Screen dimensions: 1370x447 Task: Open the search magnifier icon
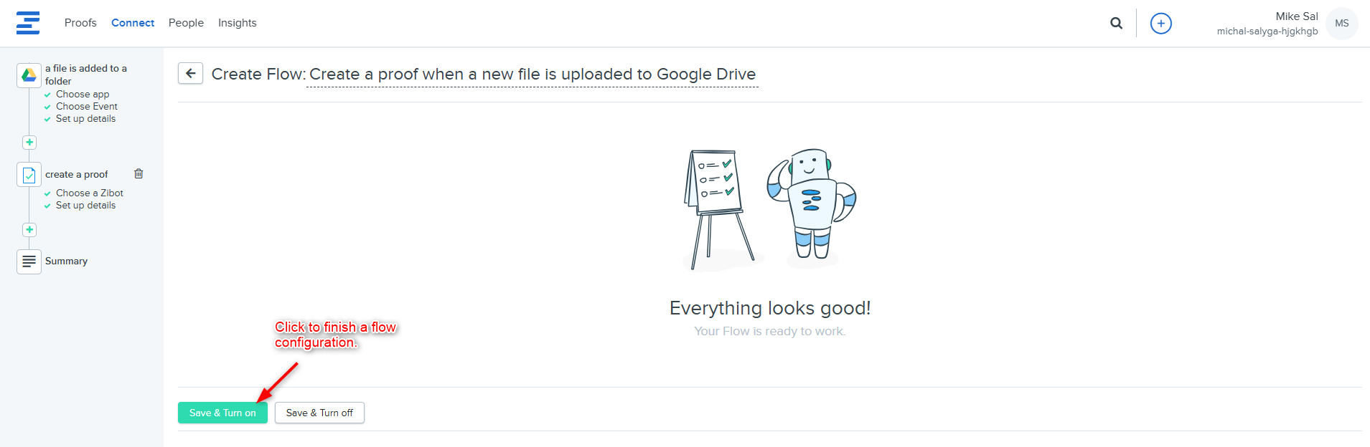click(1116, 23)
